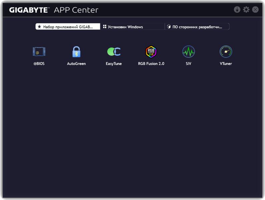
Task: Select the EasyTune text label
Action: (x=114, y=63)
